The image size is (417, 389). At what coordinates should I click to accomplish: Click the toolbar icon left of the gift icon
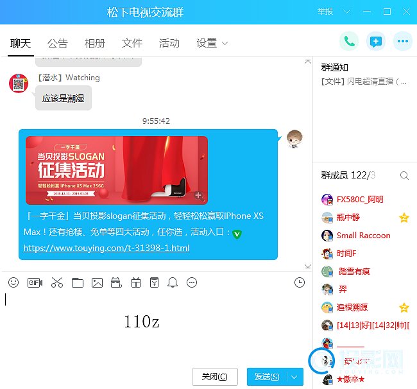click(x=116, y=282)
